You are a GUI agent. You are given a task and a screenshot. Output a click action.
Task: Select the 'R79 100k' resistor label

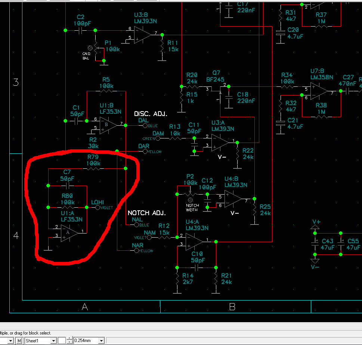[93, 160]
